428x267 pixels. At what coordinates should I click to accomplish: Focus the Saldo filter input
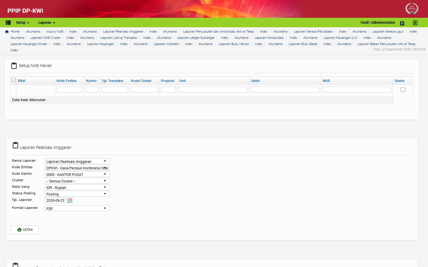coord(285,90)
